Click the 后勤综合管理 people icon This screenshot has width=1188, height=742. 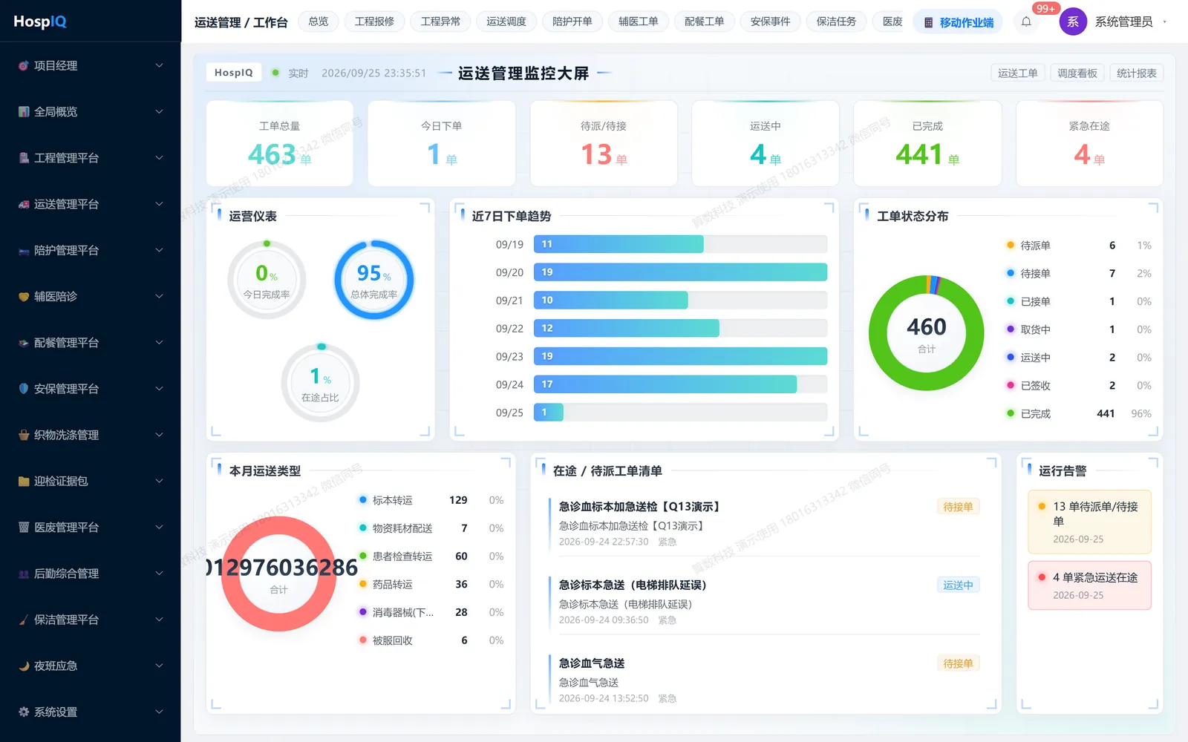(x=24, y=574)
